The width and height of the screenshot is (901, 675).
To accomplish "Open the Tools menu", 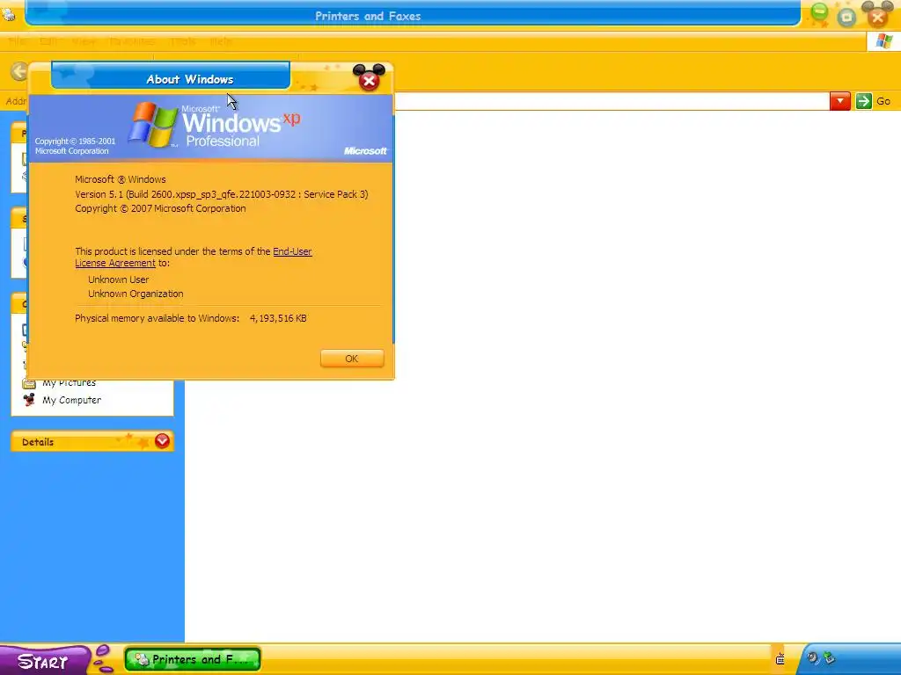I will [x=183, y=41].
